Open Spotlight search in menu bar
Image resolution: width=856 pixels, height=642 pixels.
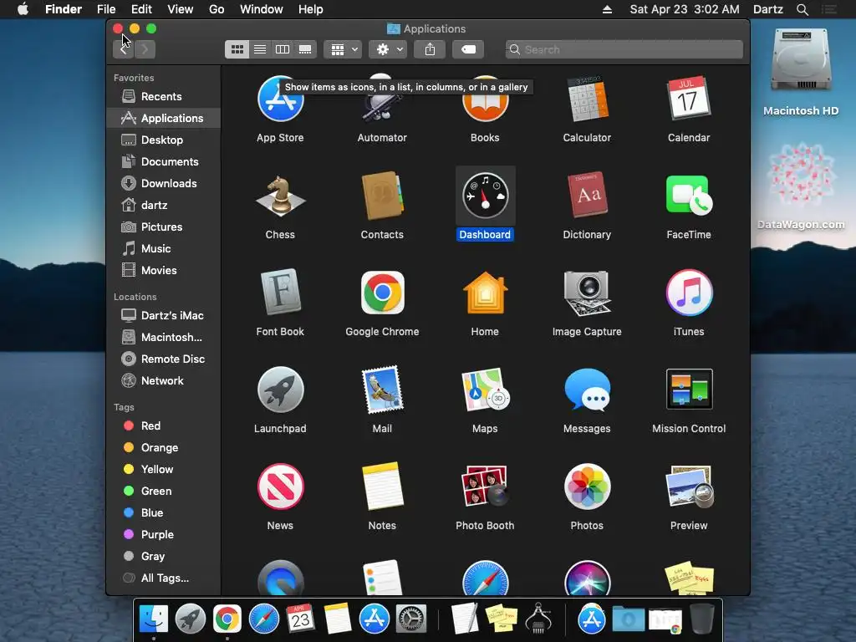pyautogui.click(x=802, y=10)
